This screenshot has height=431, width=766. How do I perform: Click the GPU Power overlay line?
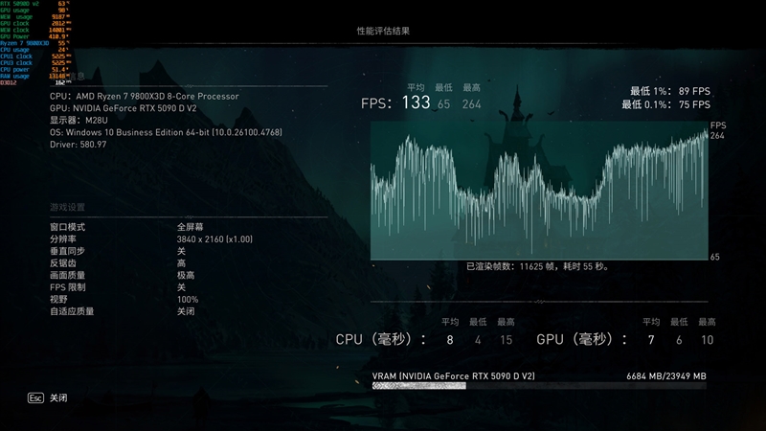[34, 36]
